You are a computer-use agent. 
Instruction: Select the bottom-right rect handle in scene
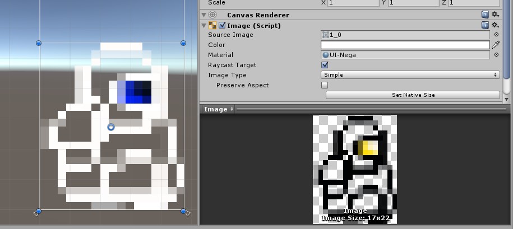click(183, 211)
